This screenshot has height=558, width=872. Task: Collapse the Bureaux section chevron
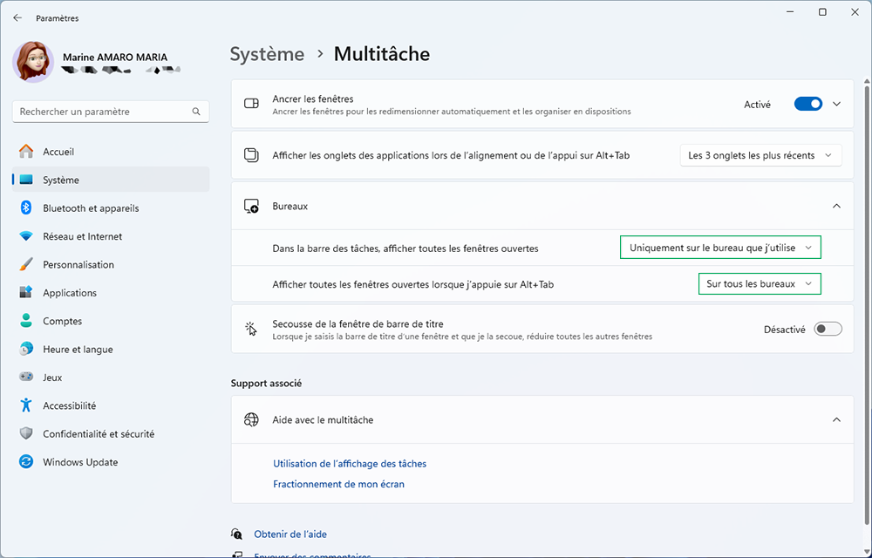[x=836, y=206]
